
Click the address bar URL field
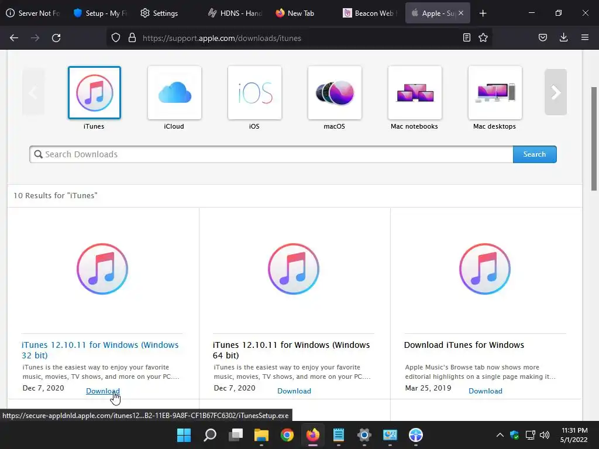point(298,38)
